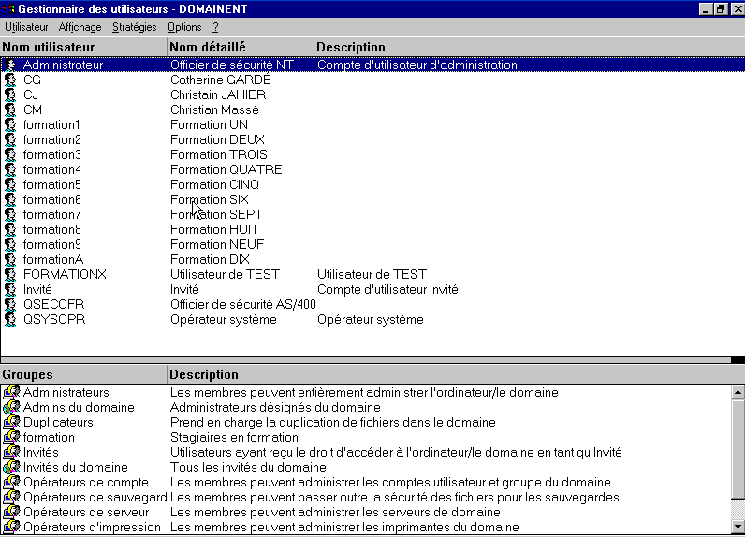Click the description Compte d'utilisateur d'administration
745x537 pixels.
(x=417, y=65)
